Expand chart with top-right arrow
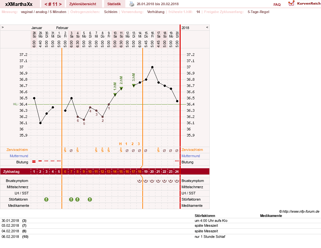This screenshot has width=321, height=248. [x=207, y=27]
